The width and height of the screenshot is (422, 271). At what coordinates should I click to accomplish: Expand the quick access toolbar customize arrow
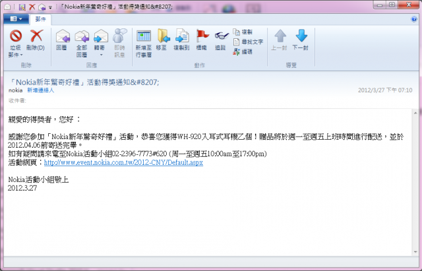click(50, 7)
